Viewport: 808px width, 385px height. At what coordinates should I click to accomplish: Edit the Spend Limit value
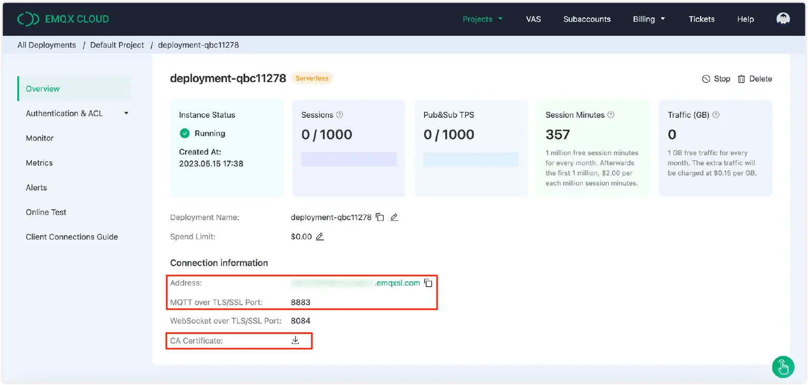pos(320,237)
